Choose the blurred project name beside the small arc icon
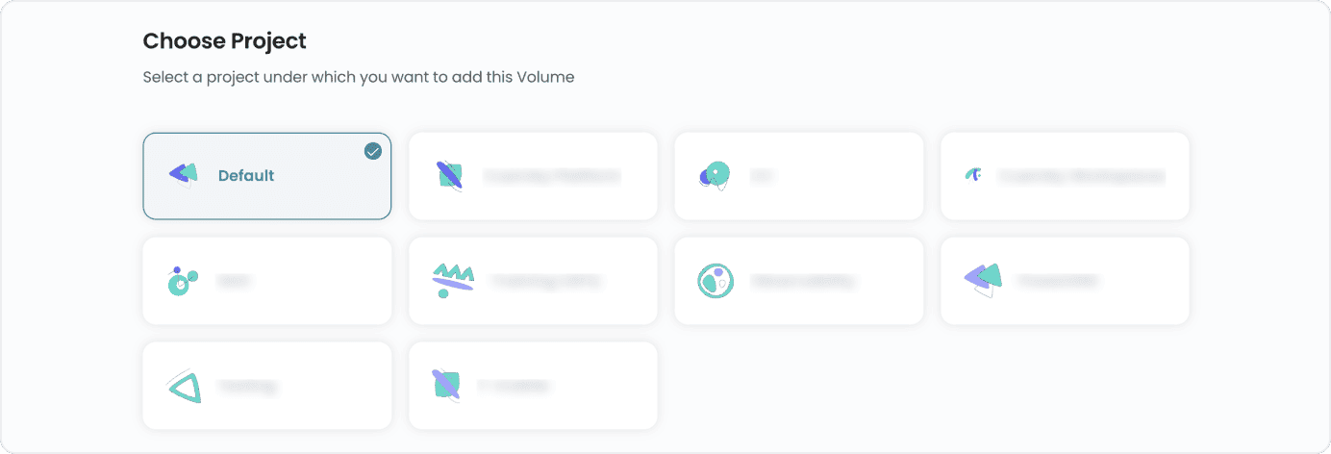 (1081, 177)
